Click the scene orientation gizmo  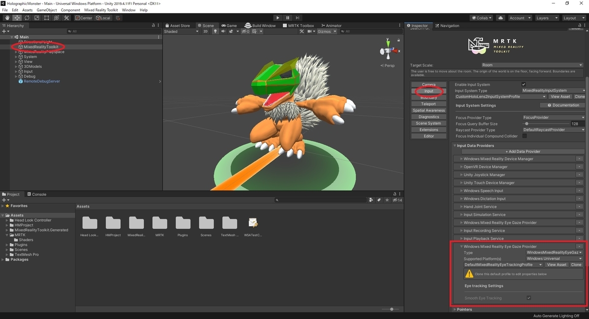(388, 50)
